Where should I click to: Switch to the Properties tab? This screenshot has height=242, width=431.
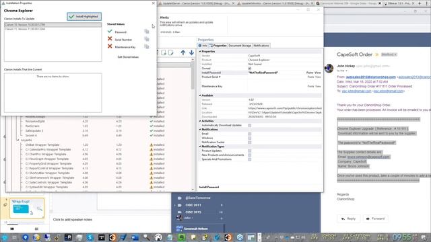click(218, 46)
